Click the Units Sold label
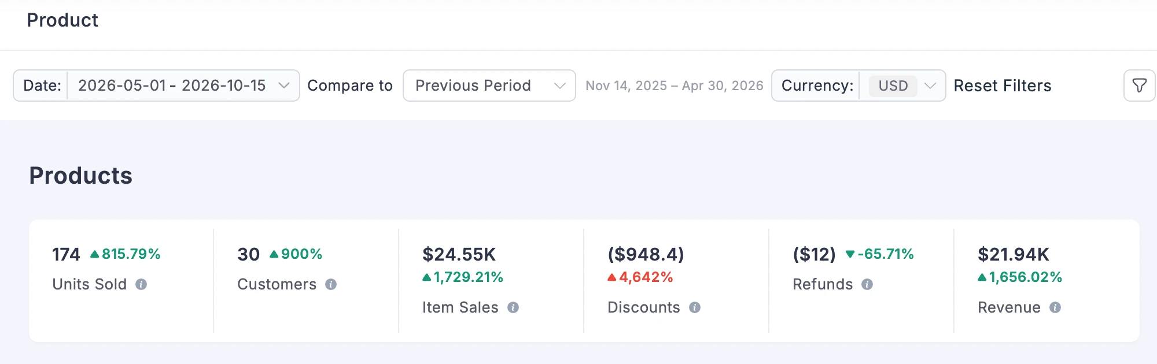The image size is (1157, 364). (x=90, y=284)
